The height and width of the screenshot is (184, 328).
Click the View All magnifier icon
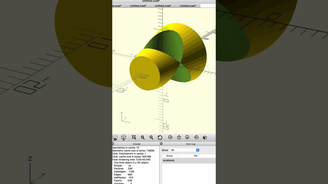134,137
